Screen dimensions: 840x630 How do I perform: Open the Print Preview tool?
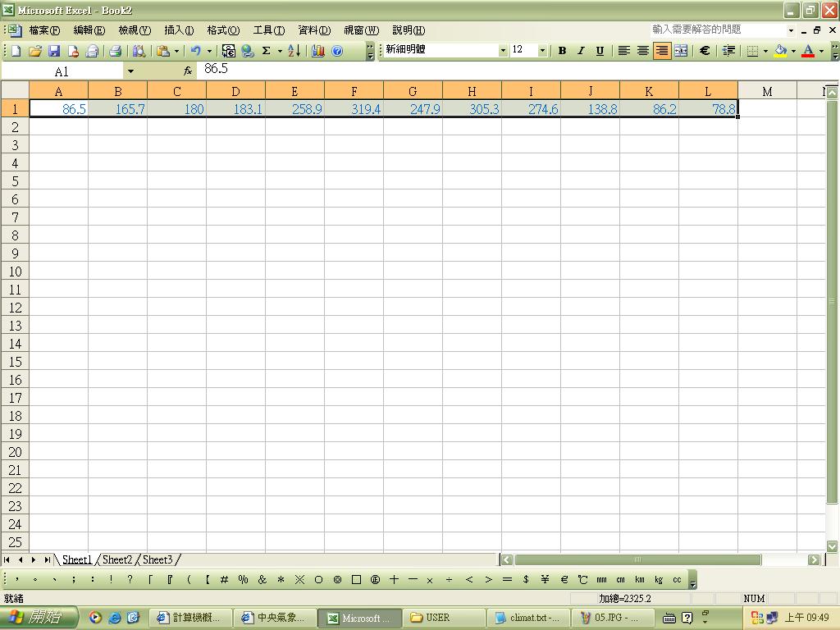[138, 51]
